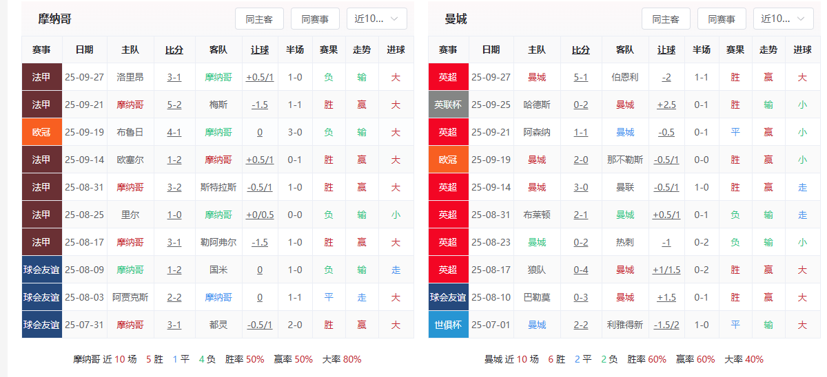Select team name 洛里昂

coord(130,77)
